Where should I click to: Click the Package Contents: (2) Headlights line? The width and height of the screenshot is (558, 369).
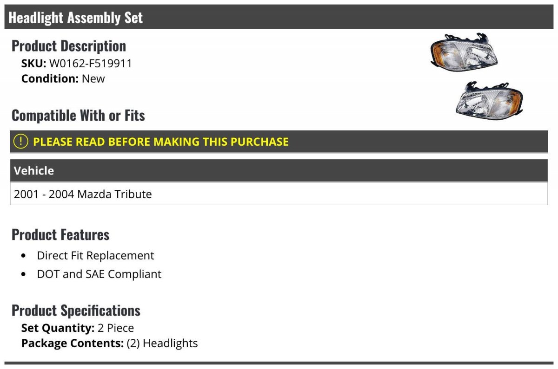(109, 343)
